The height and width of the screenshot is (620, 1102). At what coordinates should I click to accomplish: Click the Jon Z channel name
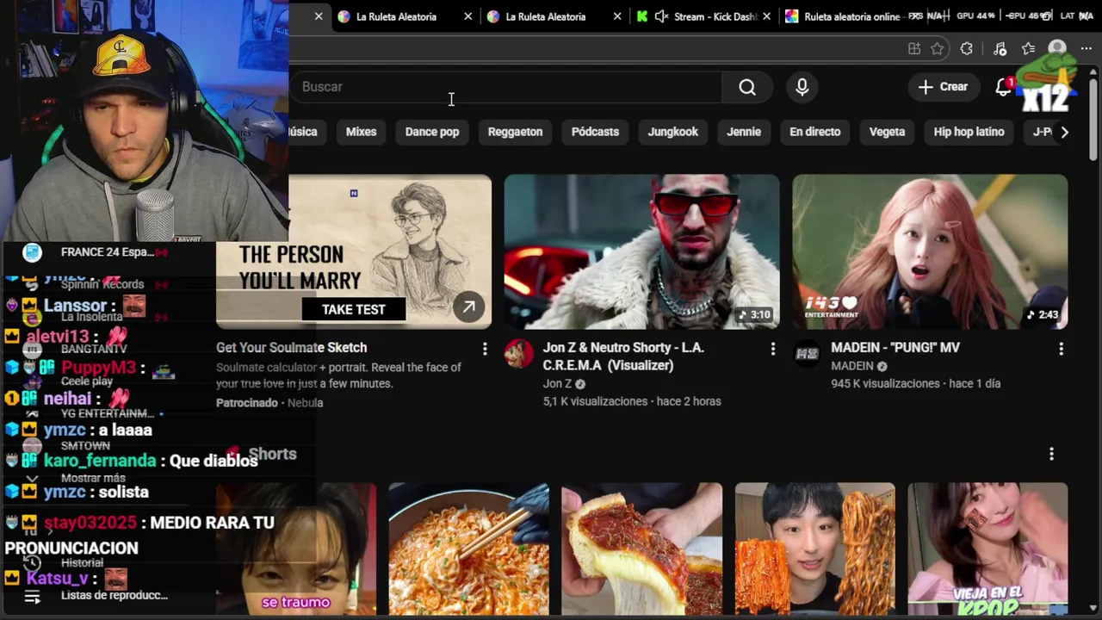coord(557,384)
